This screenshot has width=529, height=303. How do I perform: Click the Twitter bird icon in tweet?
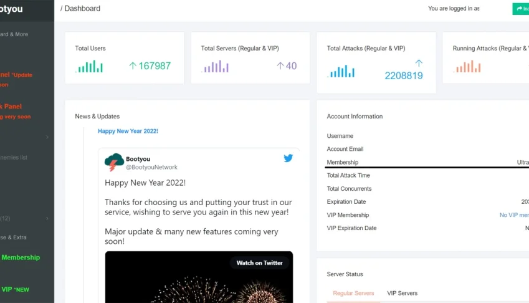pyautogui.click(x=288, y=158)
